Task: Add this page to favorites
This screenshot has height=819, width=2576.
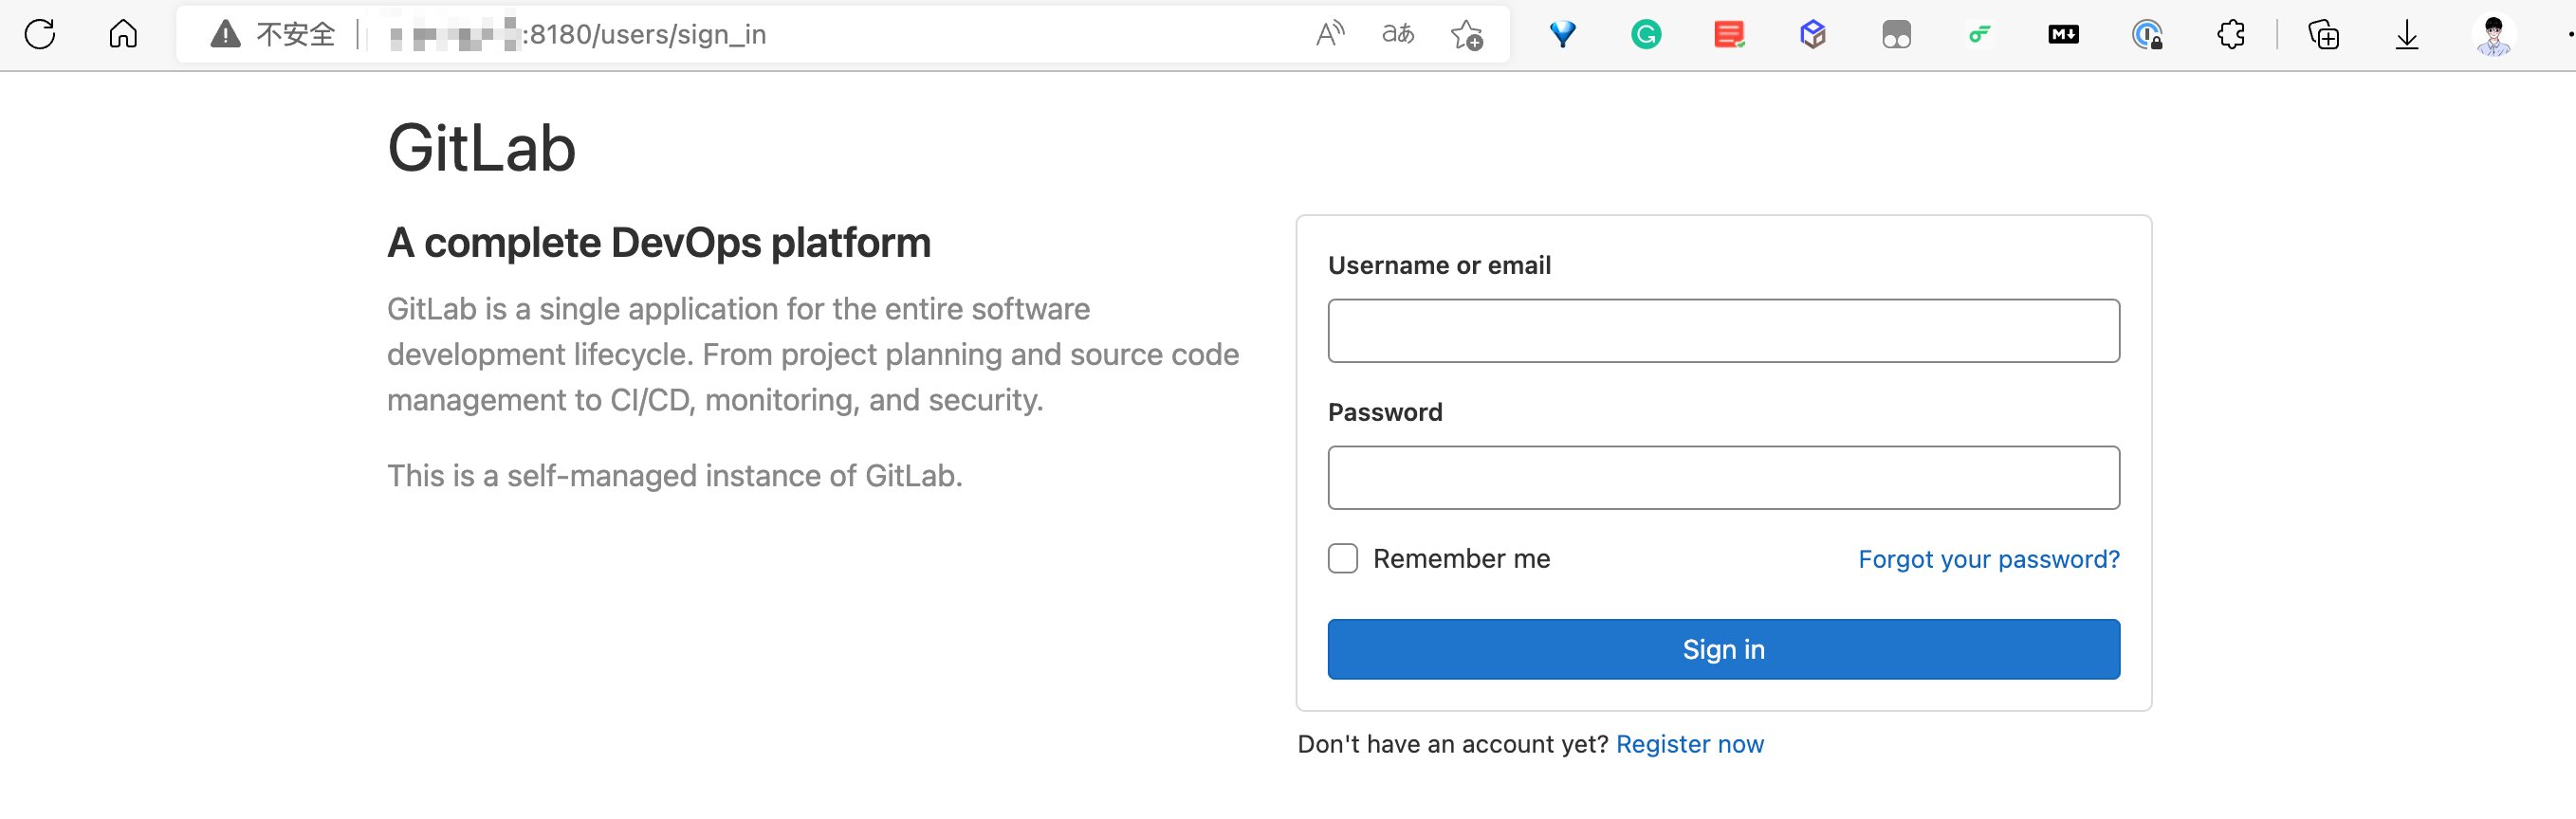Action: click(1466, 35)
